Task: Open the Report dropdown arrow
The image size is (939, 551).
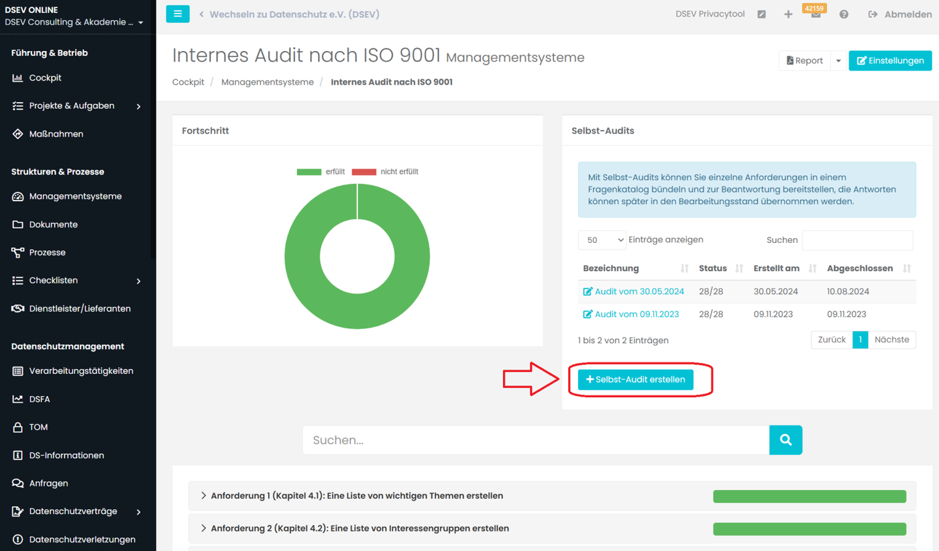Action: tap(838, 60)
